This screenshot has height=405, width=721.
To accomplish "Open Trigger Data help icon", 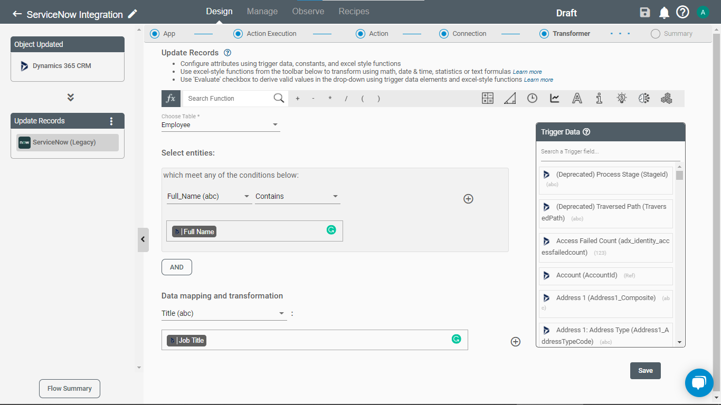I will [586, 132].
